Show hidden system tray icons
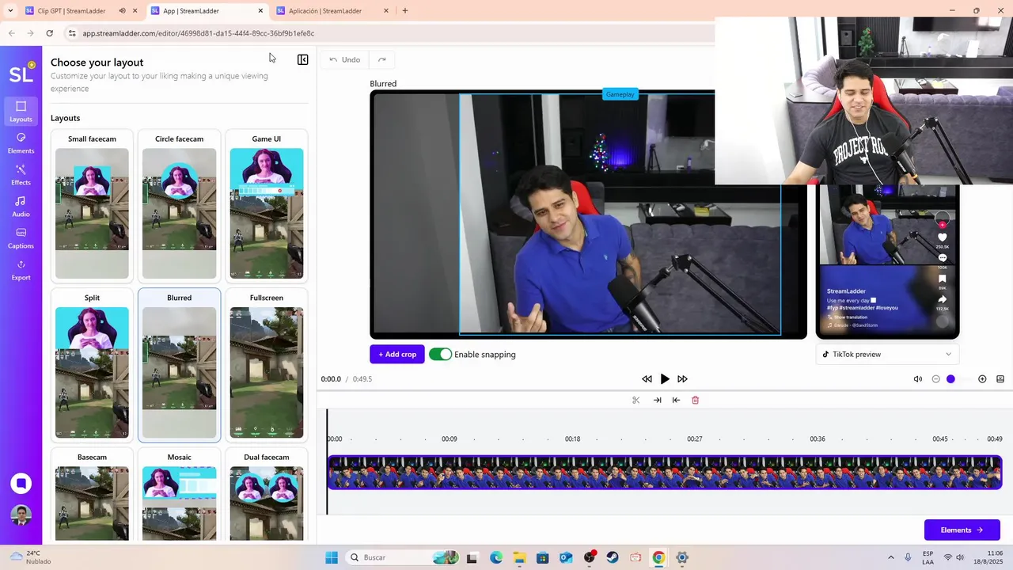This screenshot has height=570, width=1013. pos(891,557)
